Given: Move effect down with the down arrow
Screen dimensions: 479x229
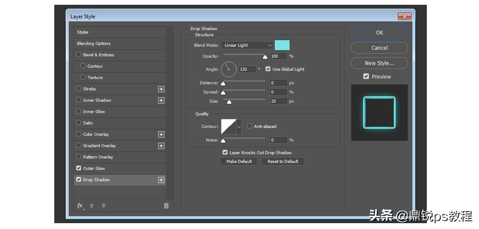Looking at the screenshot, I should 104,206.
